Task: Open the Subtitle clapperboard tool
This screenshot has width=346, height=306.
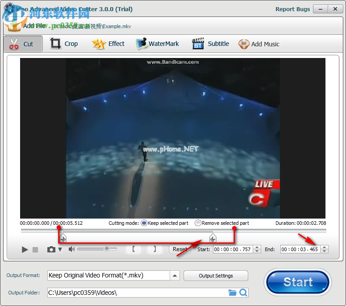Action: tap(211, 44)
